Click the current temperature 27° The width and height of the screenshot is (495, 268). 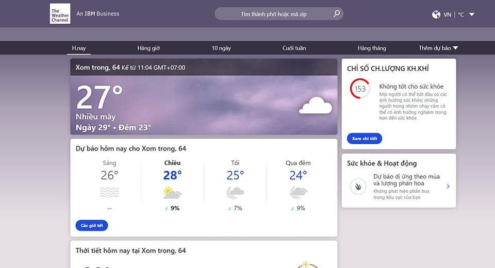99,97
